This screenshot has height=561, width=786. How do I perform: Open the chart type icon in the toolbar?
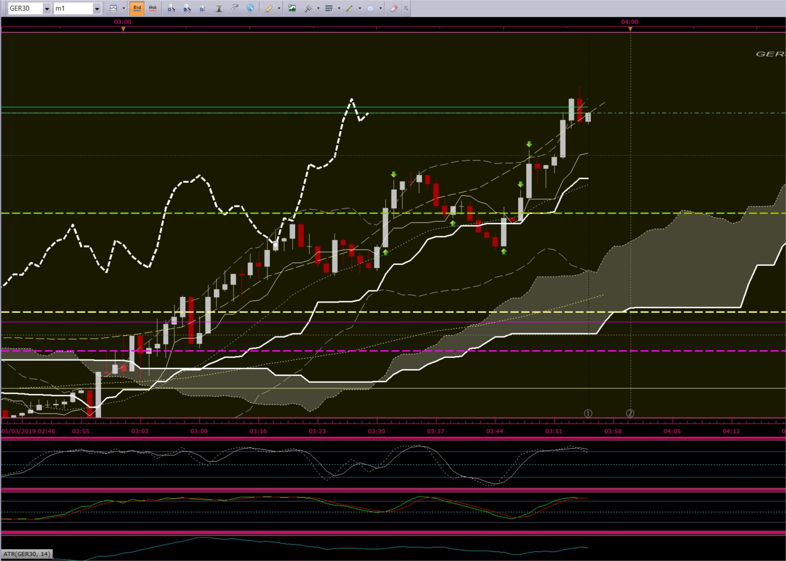(113, 8)
